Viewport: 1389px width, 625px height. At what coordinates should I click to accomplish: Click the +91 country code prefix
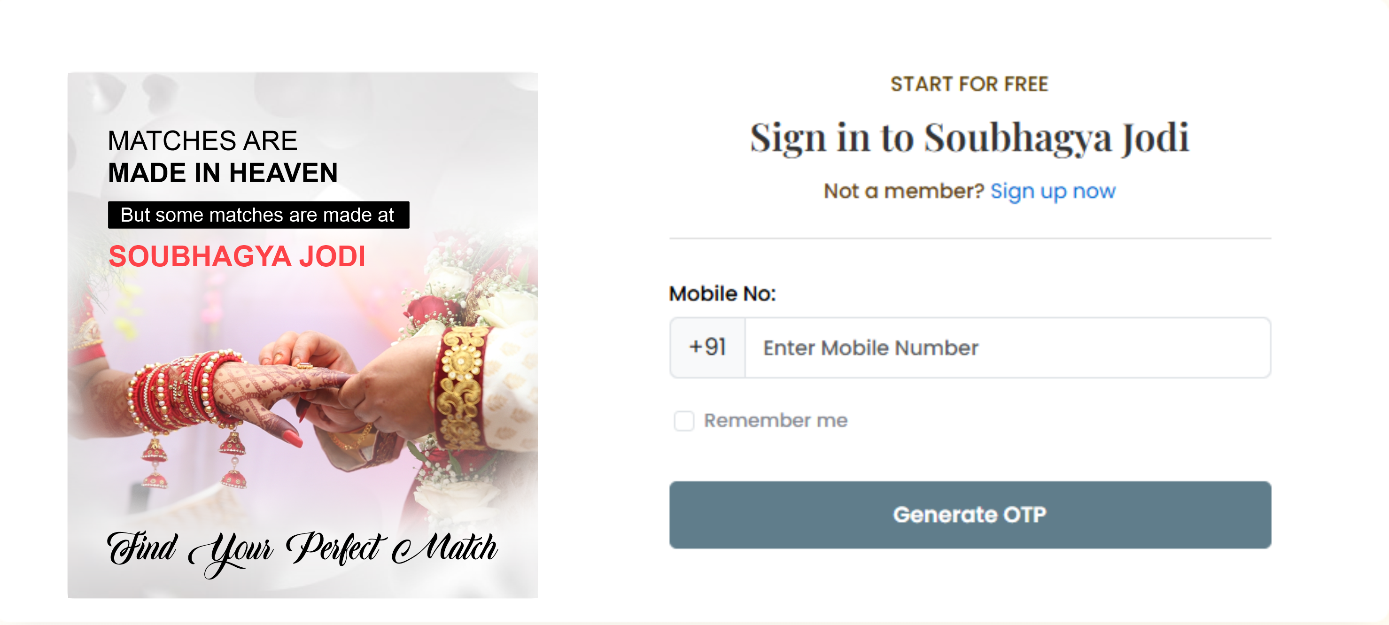click(x=707, y=347)
